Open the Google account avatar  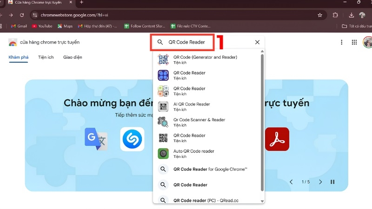click(x=368, y=42)
